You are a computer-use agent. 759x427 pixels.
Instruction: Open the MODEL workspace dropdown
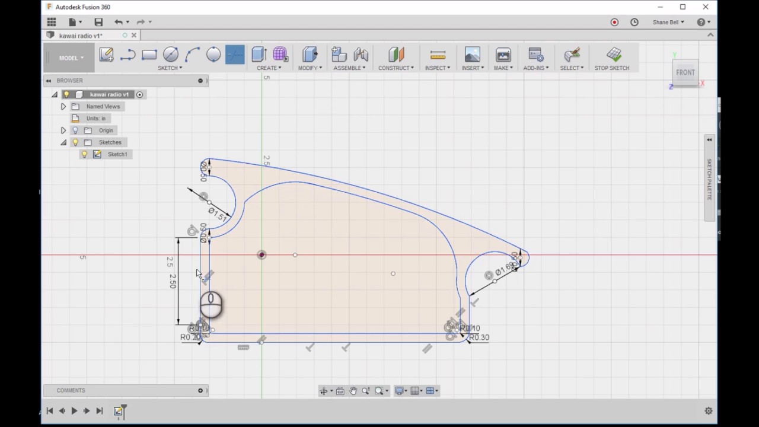tap(70, 58)
